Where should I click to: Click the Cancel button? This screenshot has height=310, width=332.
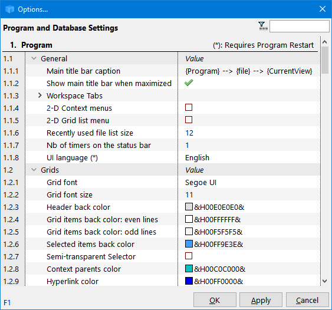pyautogui.click(x=307, y=300)
